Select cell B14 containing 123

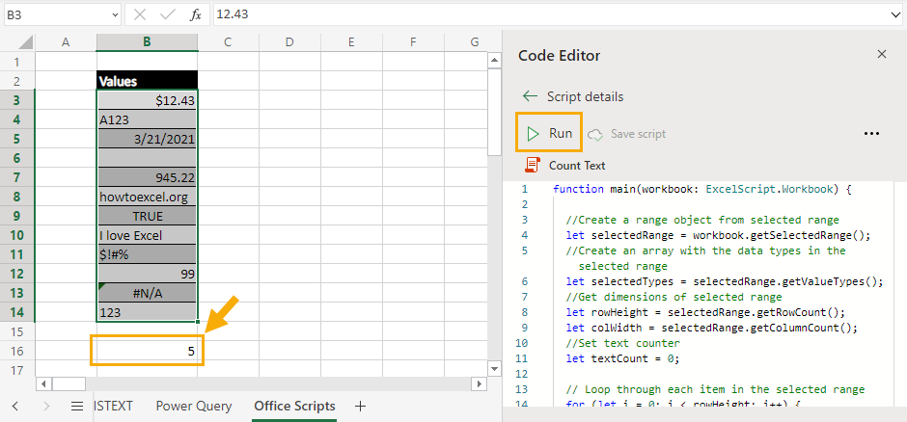pyautogui.click(x=147, y=312)
